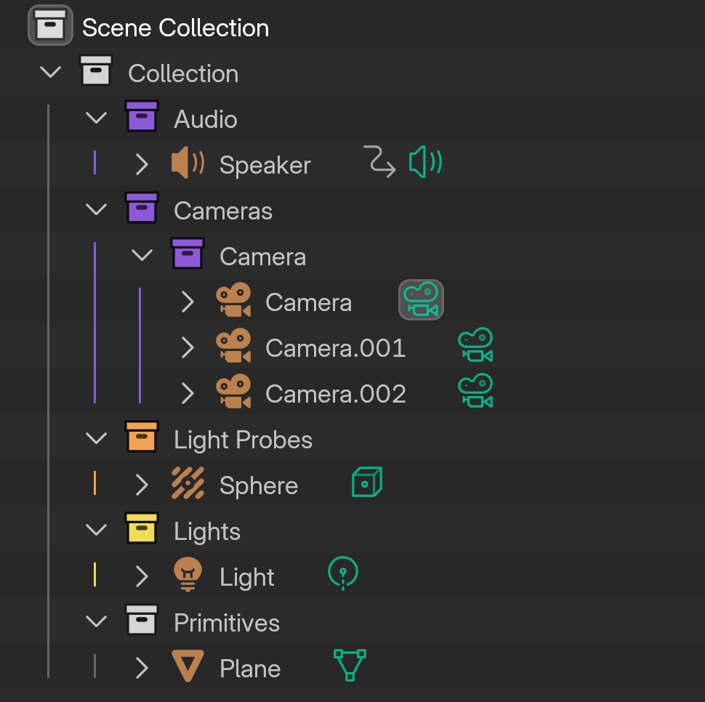Select the Light object name
Image resolution: width=705 pixels, height=702 pixels.
click(247, 578)
